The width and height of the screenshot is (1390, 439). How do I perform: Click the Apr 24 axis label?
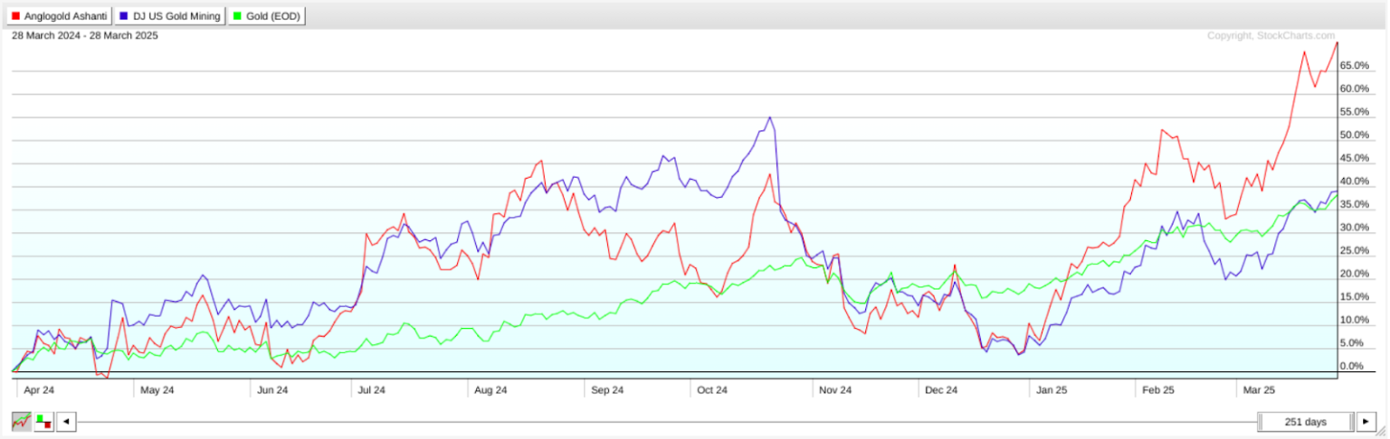(37, 390)
